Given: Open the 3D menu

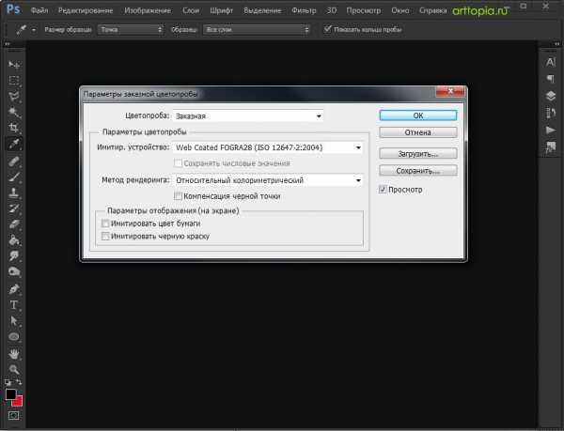Looking at the screenshot, I should coord(332,10).
